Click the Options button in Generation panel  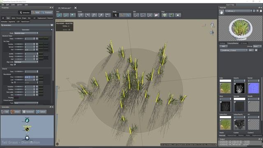coord(41,112)
